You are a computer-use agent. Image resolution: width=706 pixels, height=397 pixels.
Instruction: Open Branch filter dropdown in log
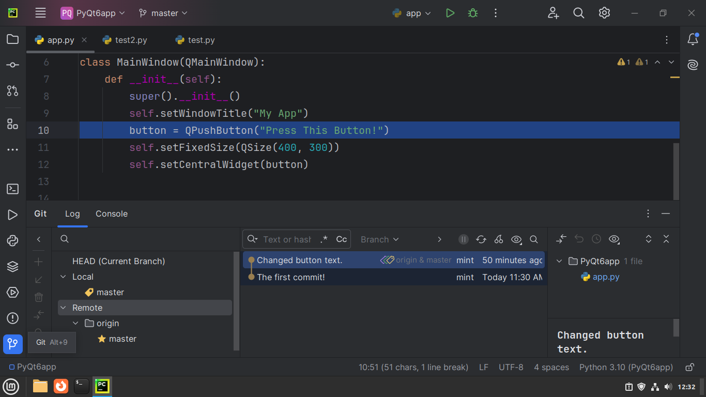[380, 239]
